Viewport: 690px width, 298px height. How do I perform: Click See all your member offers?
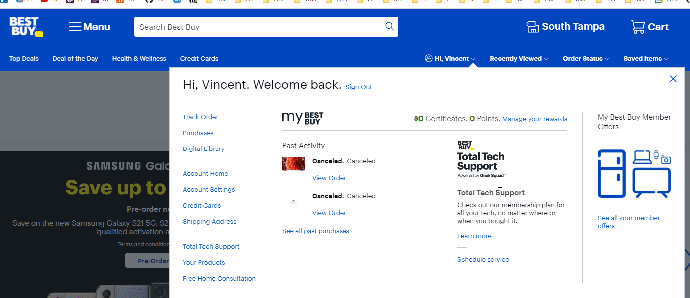point(629,222)
